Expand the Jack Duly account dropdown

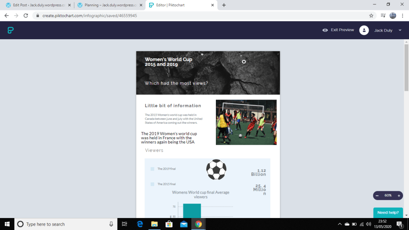click(x=400, y=30)
